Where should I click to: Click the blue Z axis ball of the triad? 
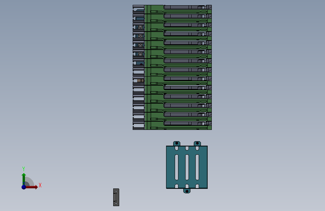24,187
